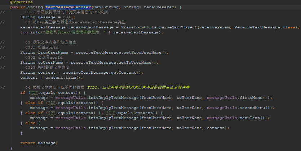The height and width of the screenshot is (151, 301).
Task: Click the getFromUserName() call
Action: (x=145, y=52)
